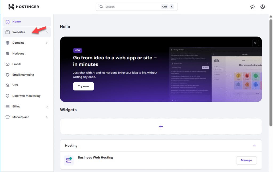
Task: Click the Try now button
Action: [x=83, y=86]
